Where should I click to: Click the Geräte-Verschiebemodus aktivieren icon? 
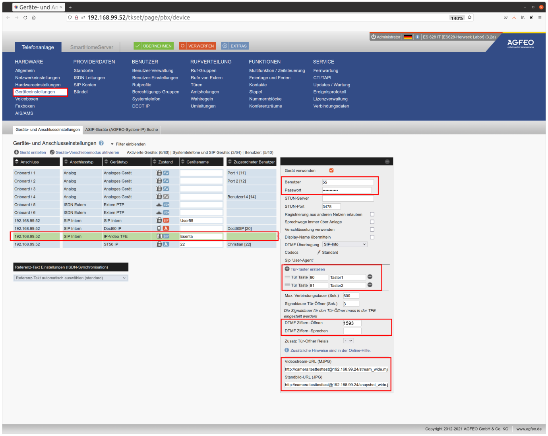coord(52,152)
